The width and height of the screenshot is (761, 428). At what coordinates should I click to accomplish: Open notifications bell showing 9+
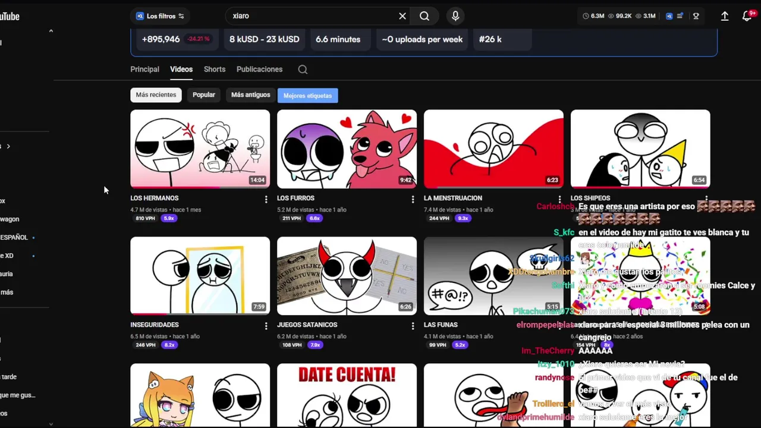748,16
